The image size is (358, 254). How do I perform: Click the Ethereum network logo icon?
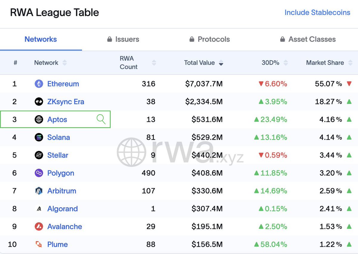[39, 84]
